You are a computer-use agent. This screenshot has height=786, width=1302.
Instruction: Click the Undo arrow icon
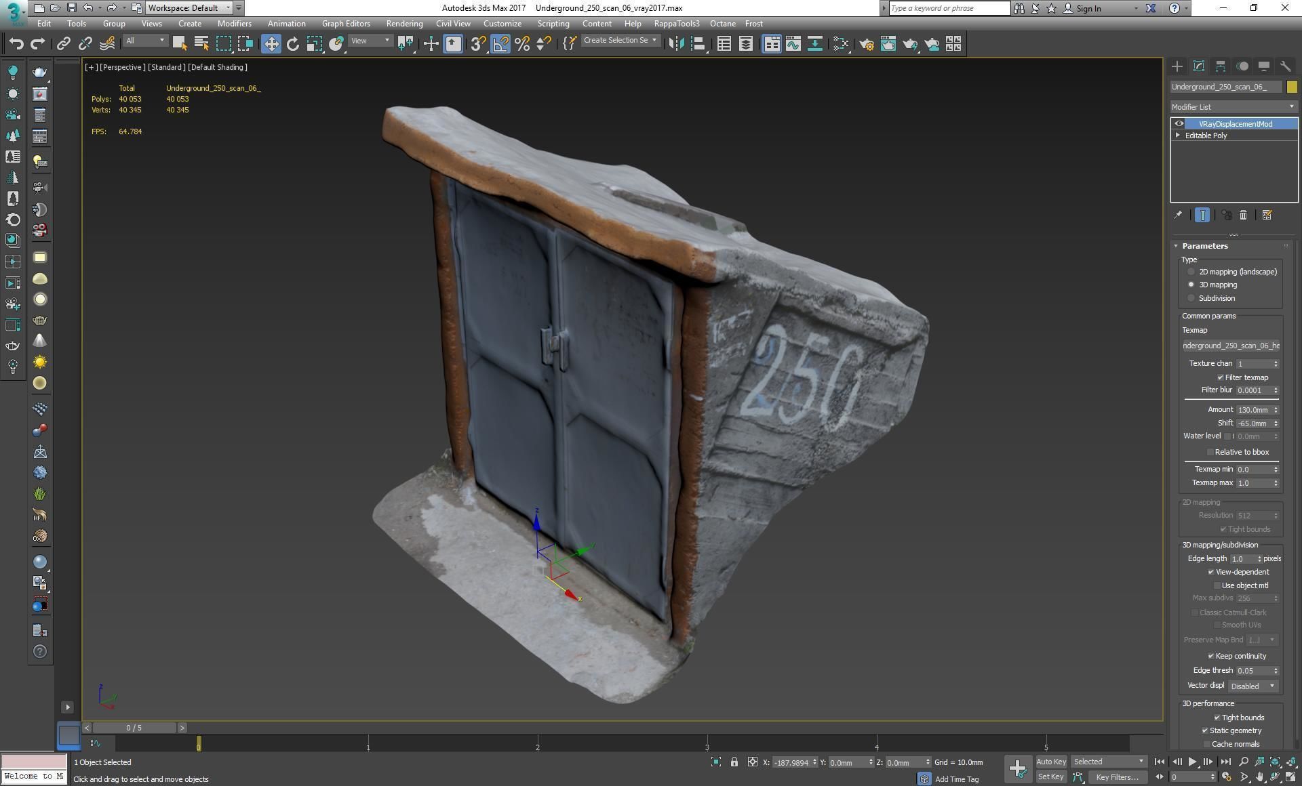point(16,44)
